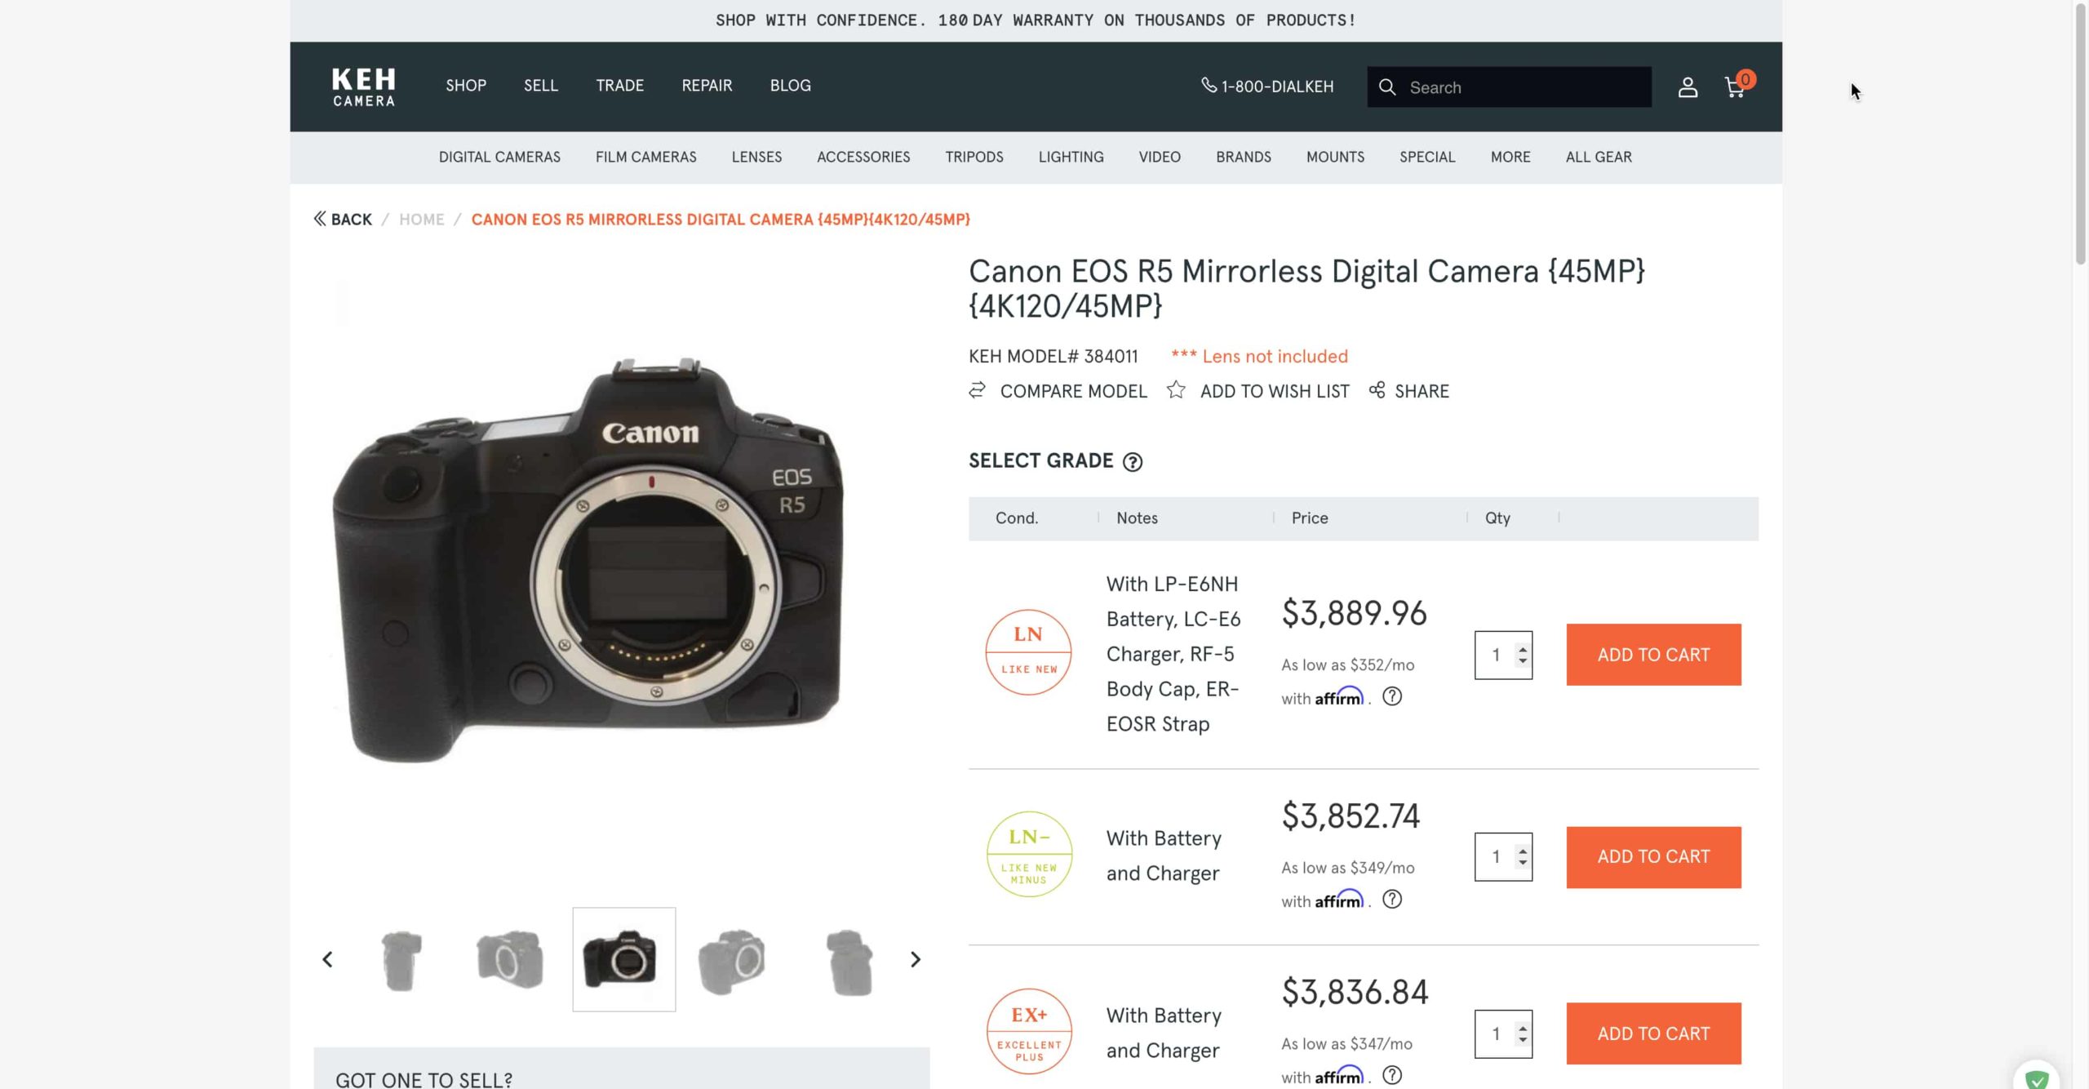The image size is (2089, 1089).
Task: Click the next arrow in the image carousel
Action: [x=914, y=959]
